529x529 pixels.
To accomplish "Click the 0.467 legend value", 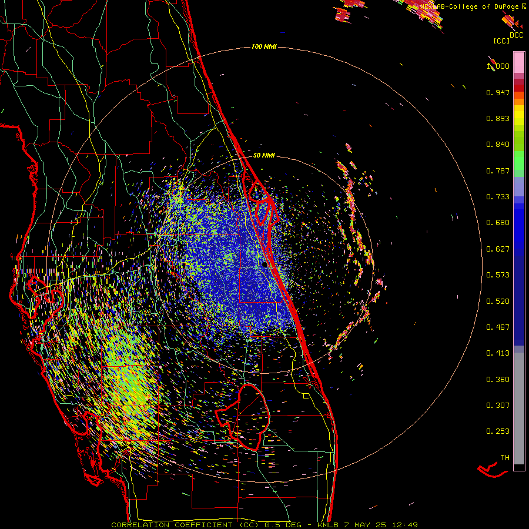I will coord(498,327).
